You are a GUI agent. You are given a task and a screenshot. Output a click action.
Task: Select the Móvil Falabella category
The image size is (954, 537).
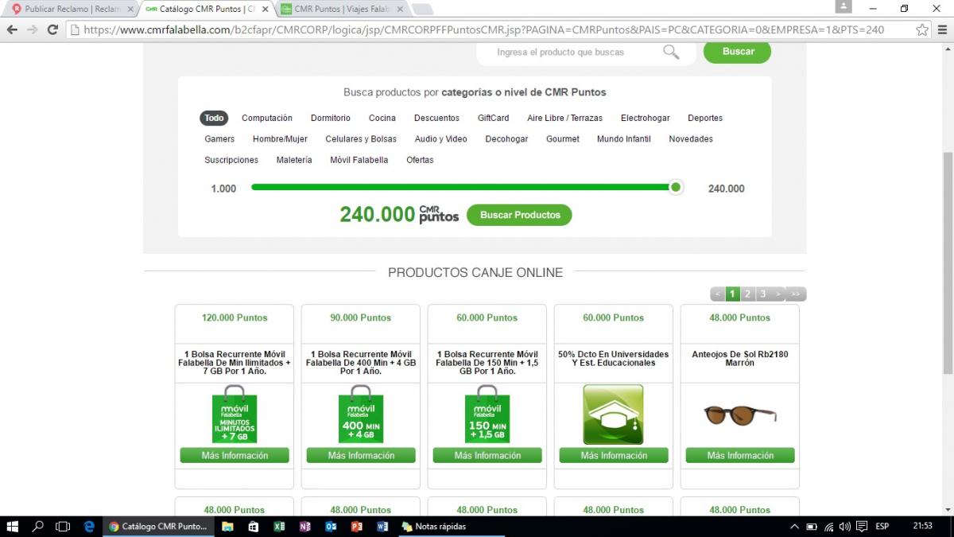[x=359, y=160]
